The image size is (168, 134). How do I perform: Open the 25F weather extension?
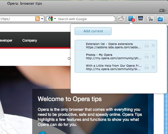pyautogui.click(x=150, y=19)
